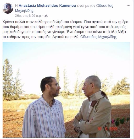Image resolution: width=134 pixels, height=139 pixels.
Task: Click Μιχαηλίδης surname link under author name
Action: click(25, 11)
